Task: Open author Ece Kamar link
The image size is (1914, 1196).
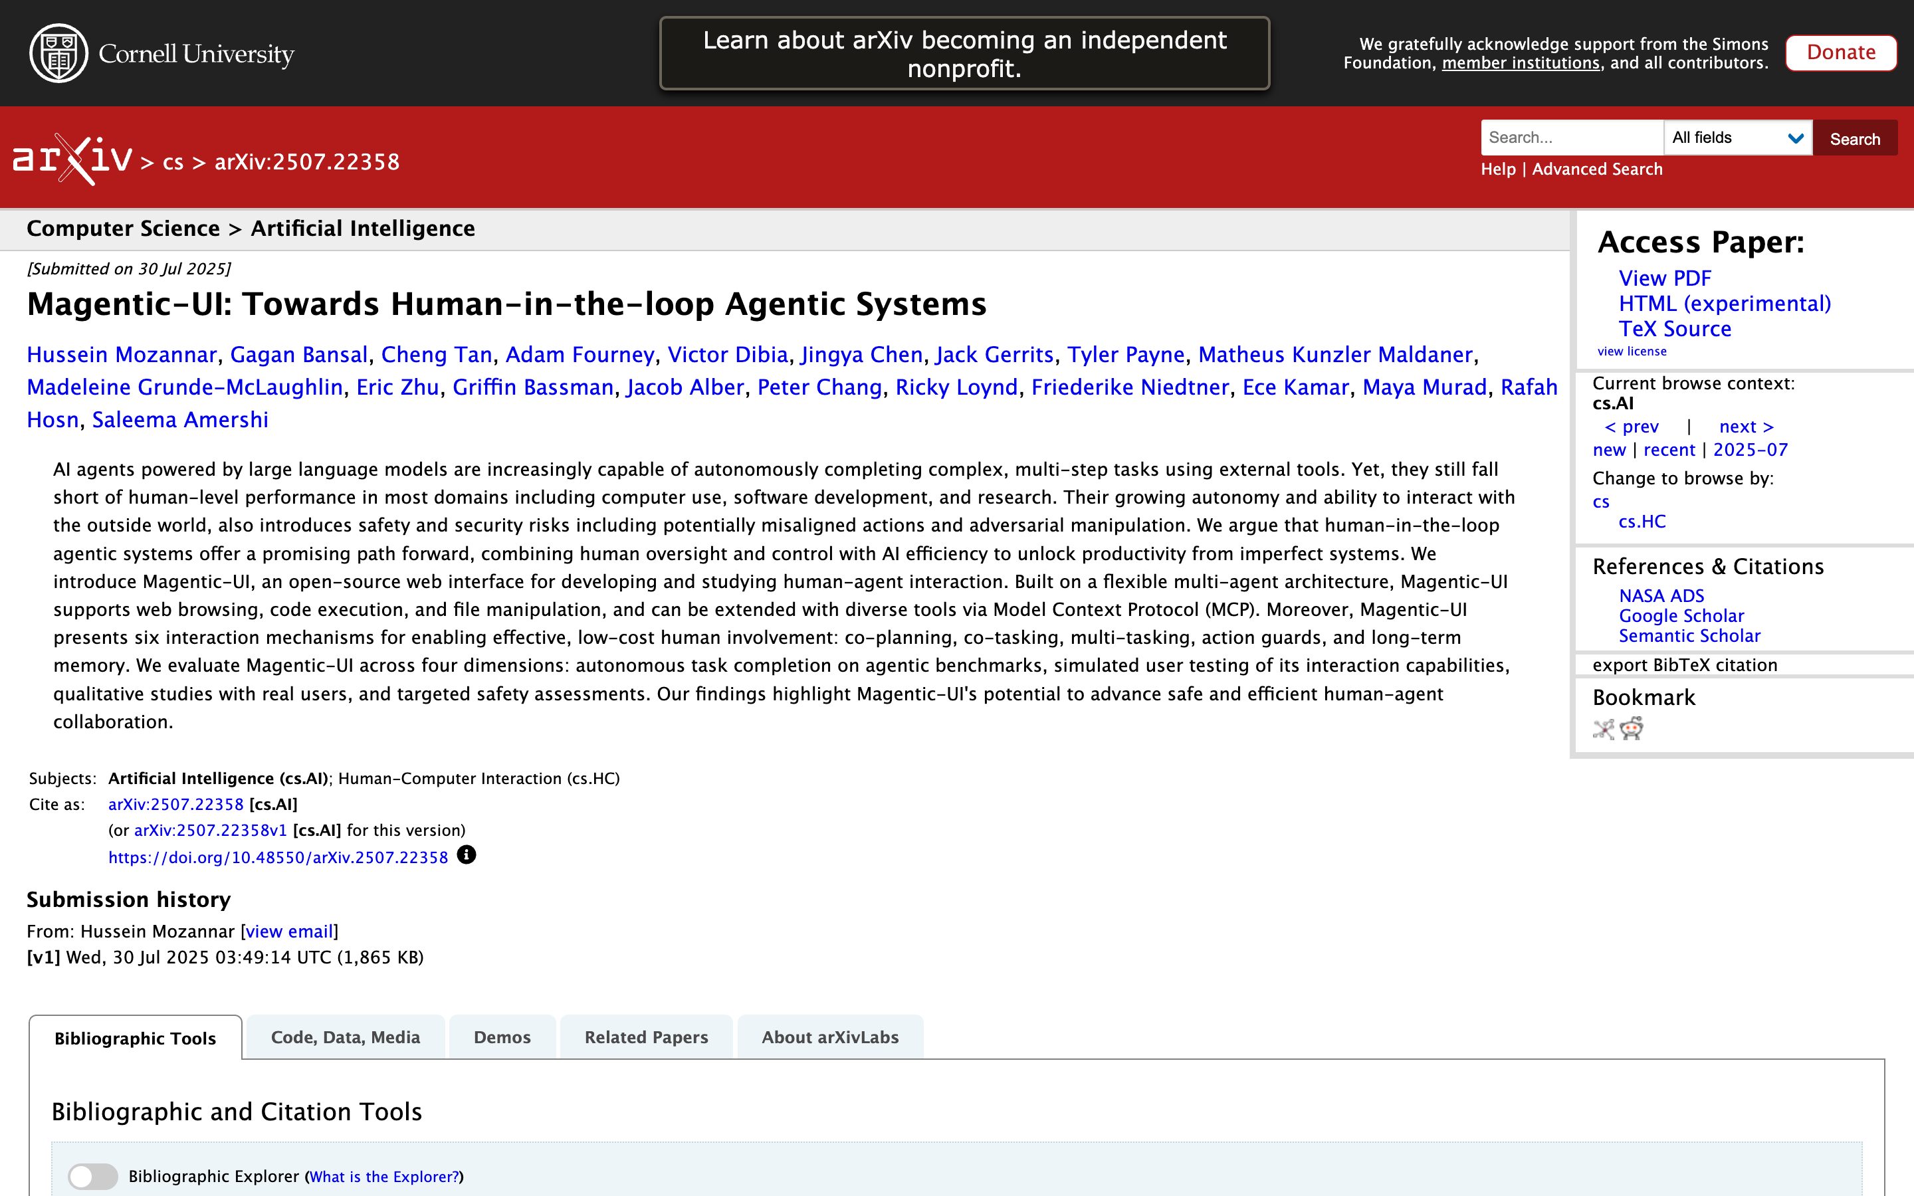Action: 1295,387
